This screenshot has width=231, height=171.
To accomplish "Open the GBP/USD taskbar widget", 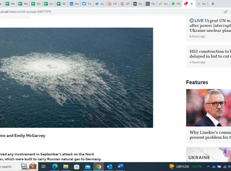I will click(185, 167).
